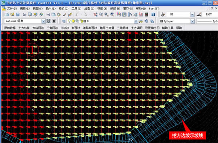Open the Help question mark icon
Screen dimensions: 218x143
153,14
